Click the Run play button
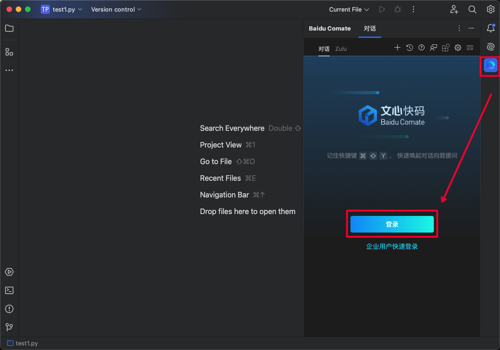This screenshot has height=350, width=500. click(x=381, y=10)
